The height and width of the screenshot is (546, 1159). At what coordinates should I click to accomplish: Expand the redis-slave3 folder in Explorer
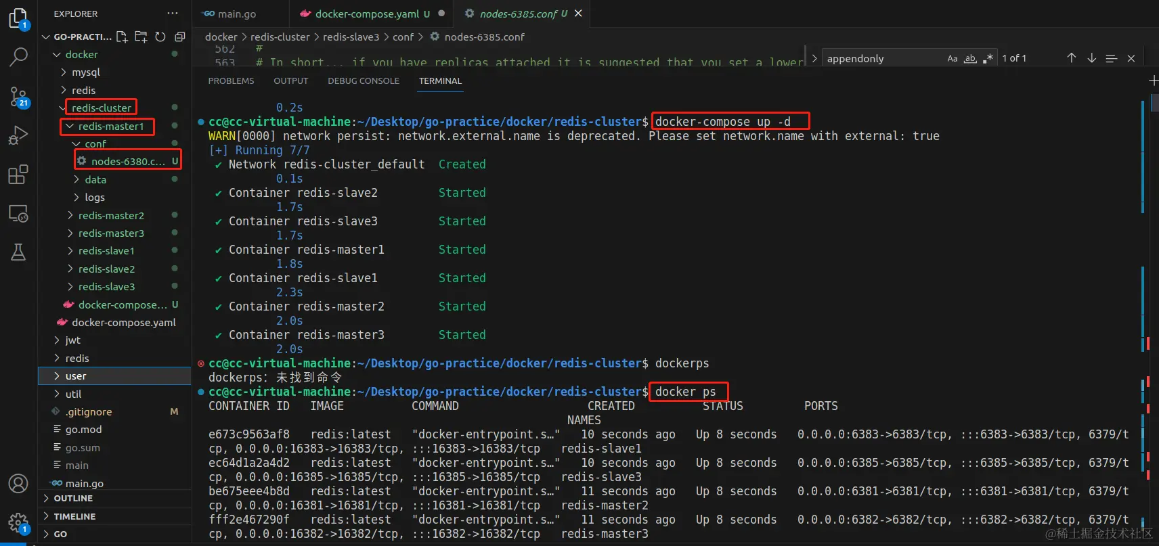pos(70,287)
